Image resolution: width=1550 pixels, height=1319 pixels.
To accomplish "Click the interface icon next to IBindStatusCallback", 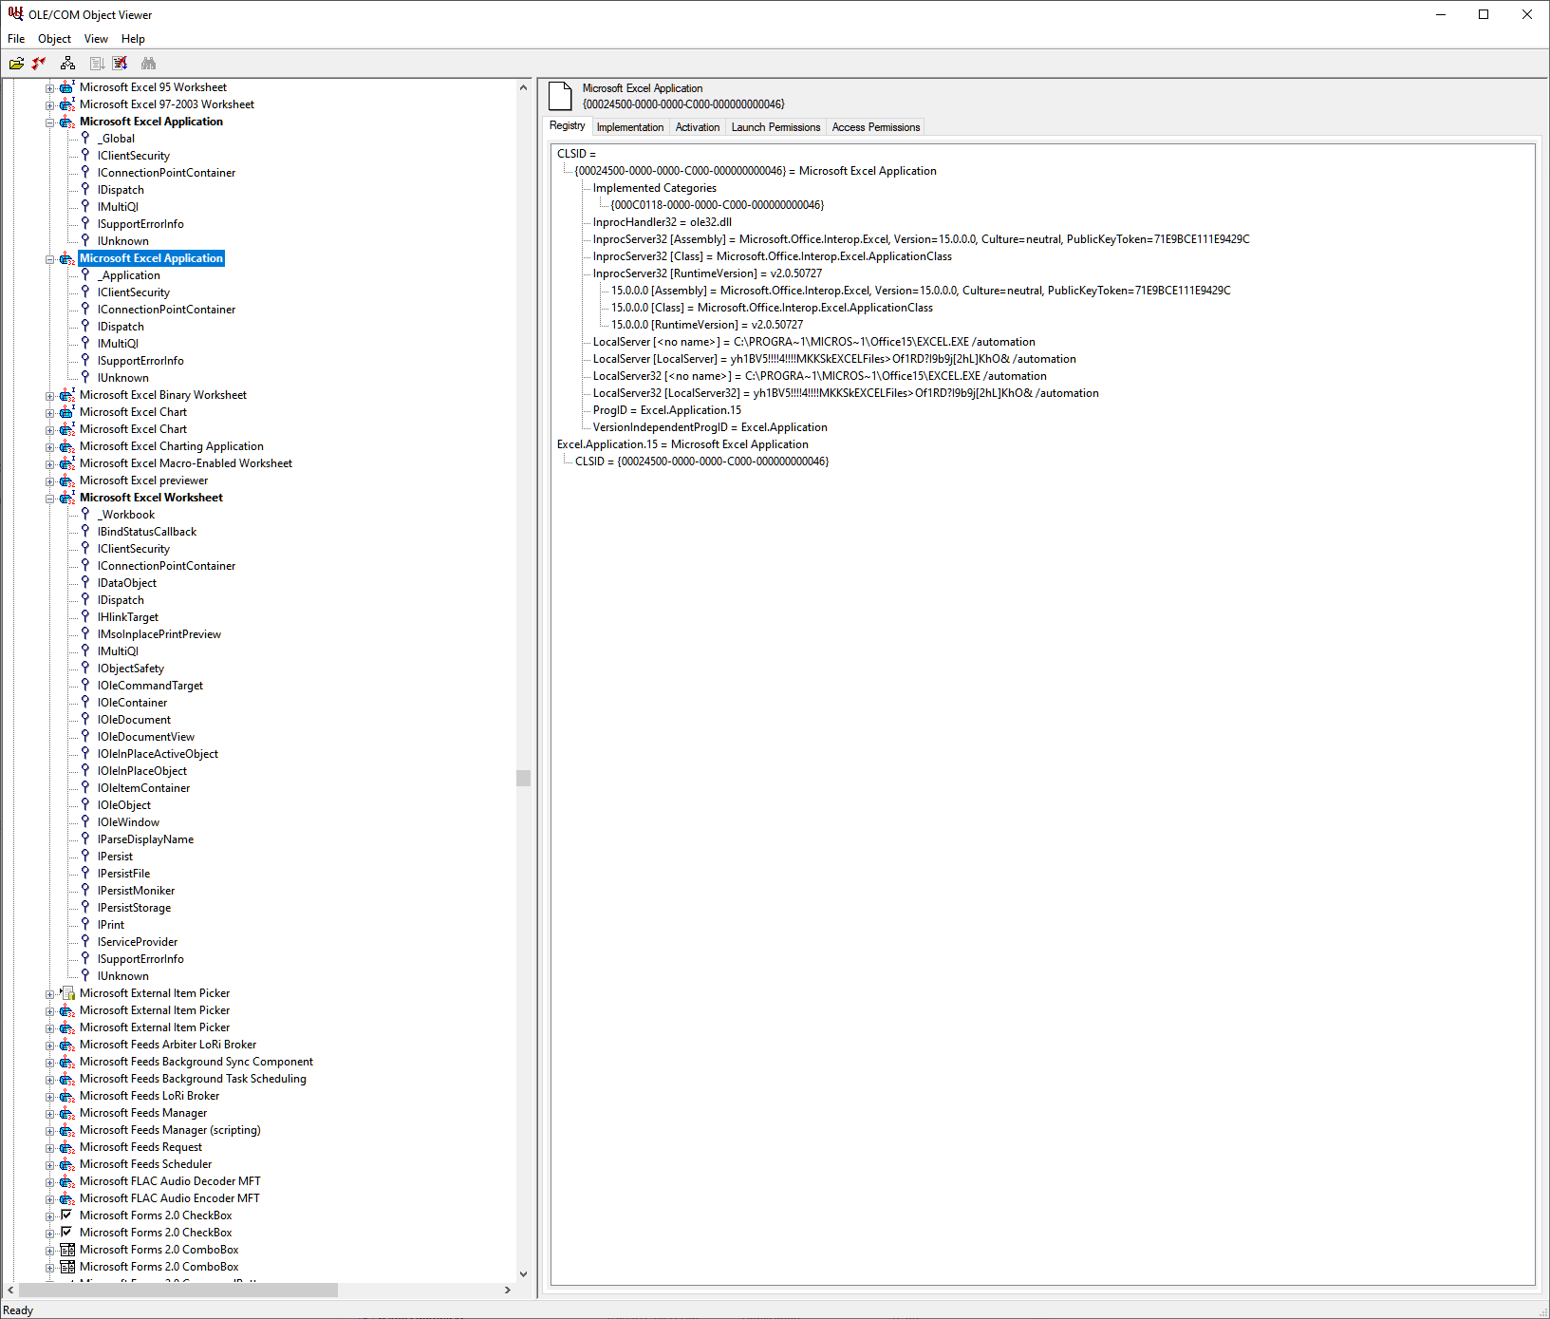I will [x=85, y=532].
